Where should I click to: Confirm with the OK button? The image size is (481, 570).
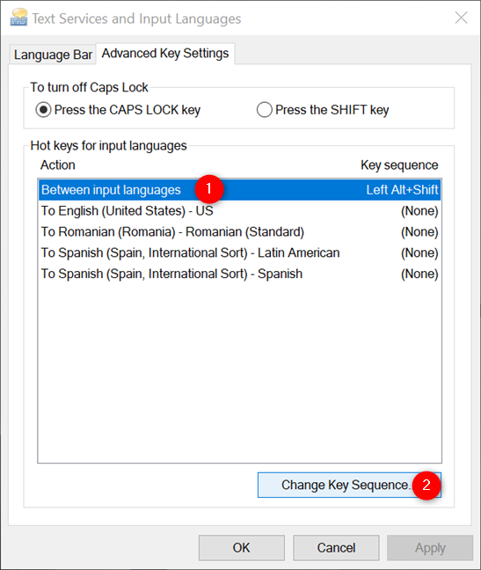point(242,548)
